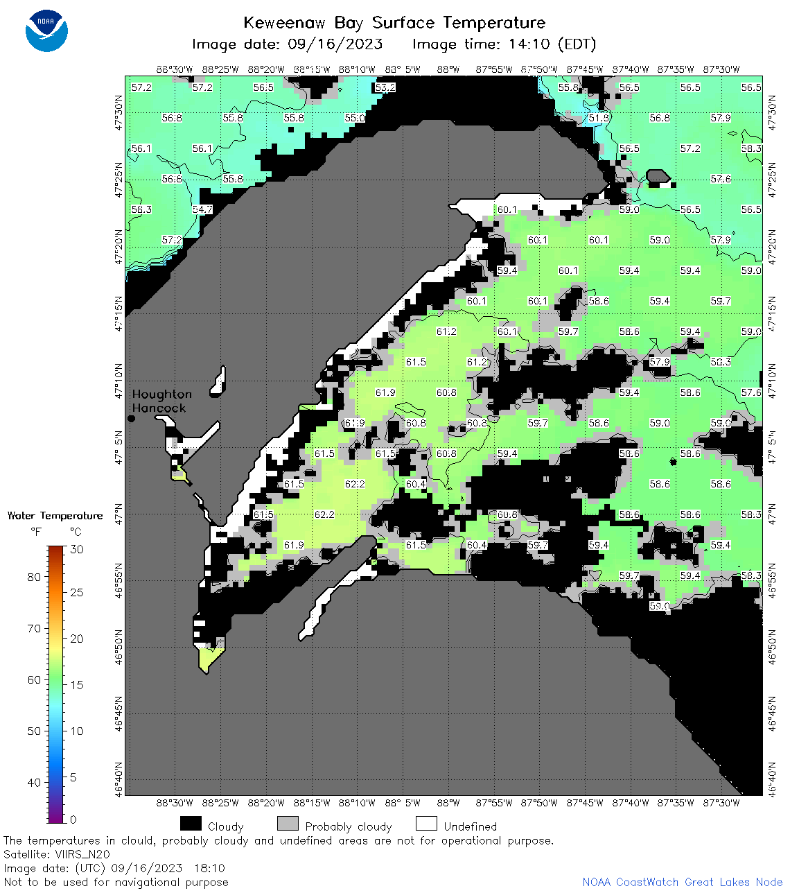The image size is (790, 893).
Task: Click the Keweenaw Bay Surface Temperature title
Action: click(x=394, y=23)
